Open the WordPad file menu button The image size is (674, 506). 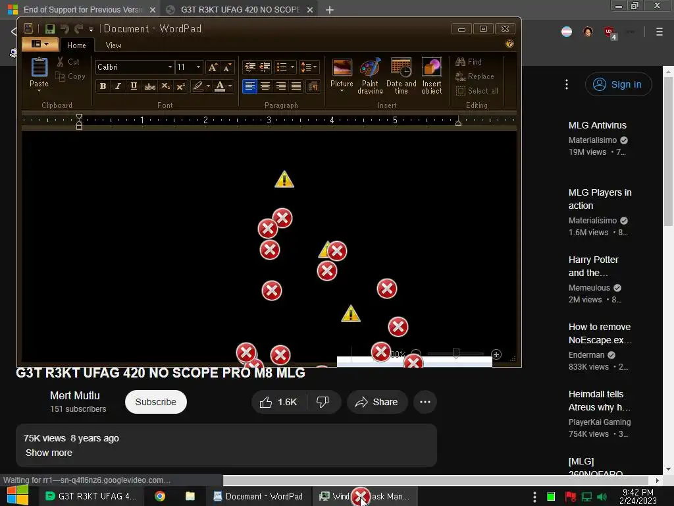tap(40, 44)
